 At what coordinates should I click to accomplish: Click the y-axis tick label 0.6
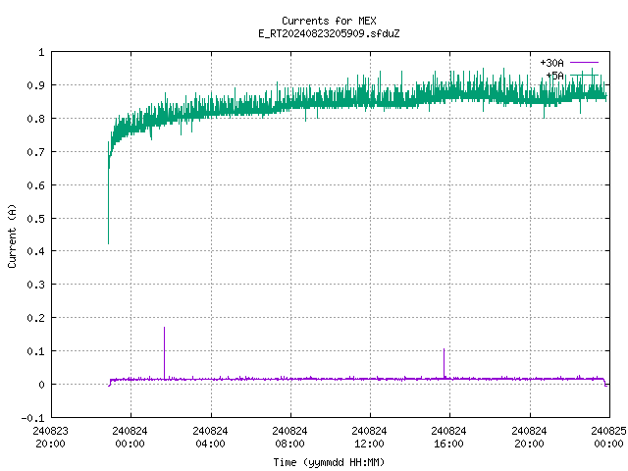[35, 185]
